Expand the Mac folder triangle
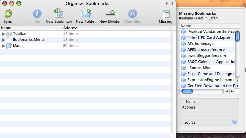The image size is (246, 138). pos(4,46)
